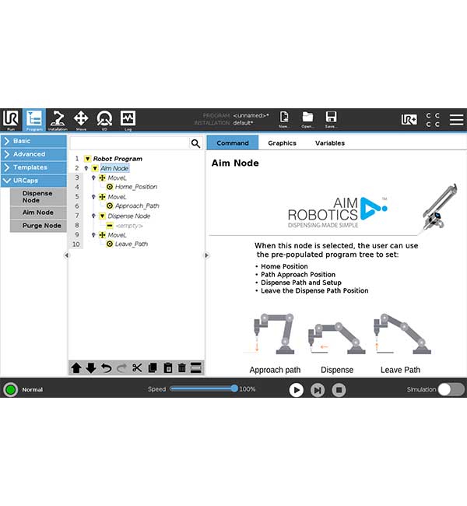Expand the Advanced category
The image size is (467, 506).
33,154
